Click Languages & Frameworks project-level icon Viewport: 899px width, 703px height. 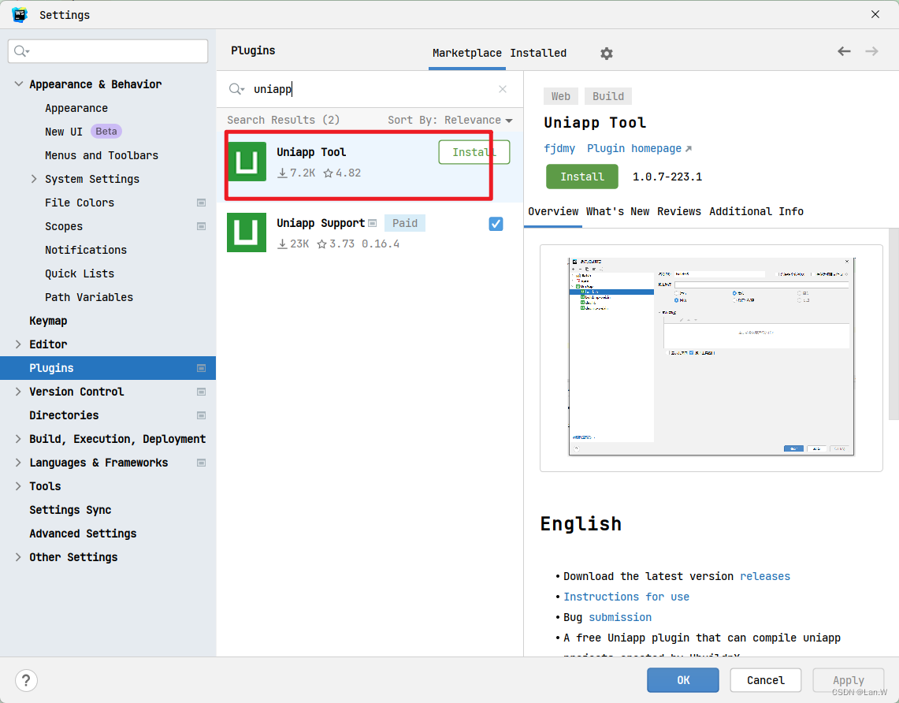(201, 463)
